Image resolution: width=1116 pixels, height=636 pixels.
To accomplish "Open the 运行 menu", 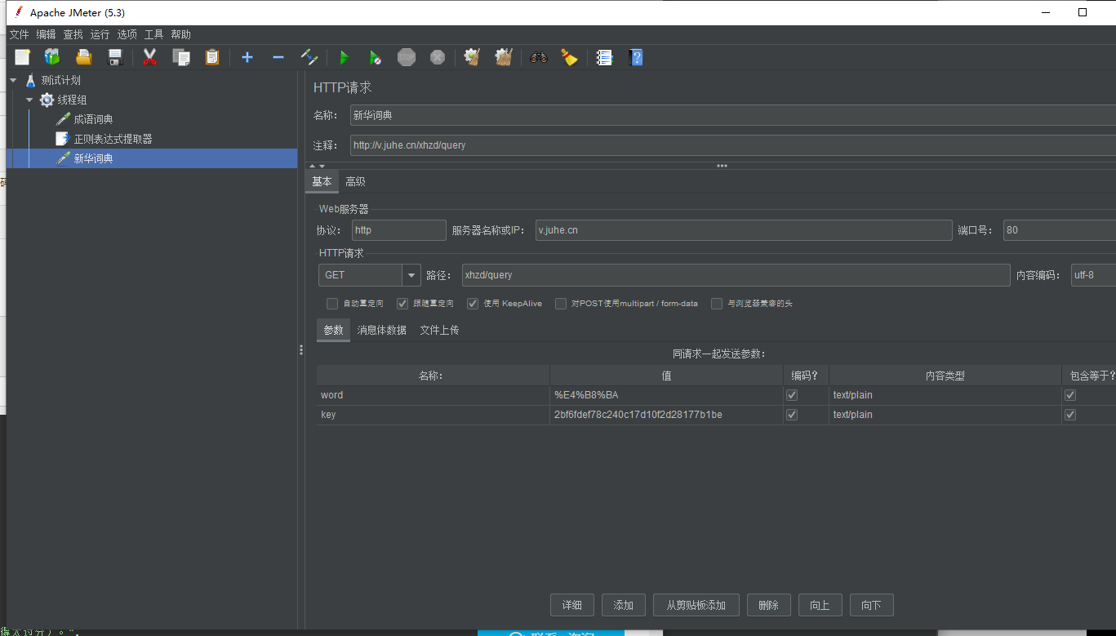I will pyautogui.click(x=100, y=34).
